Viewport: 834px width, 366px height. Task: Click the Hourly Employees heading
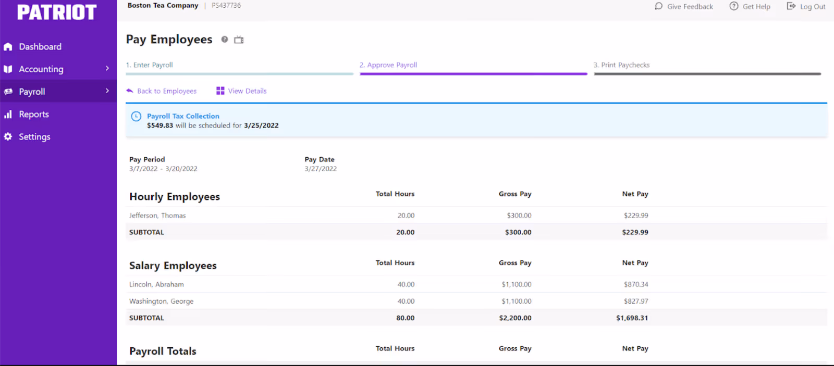pos(175,197)
